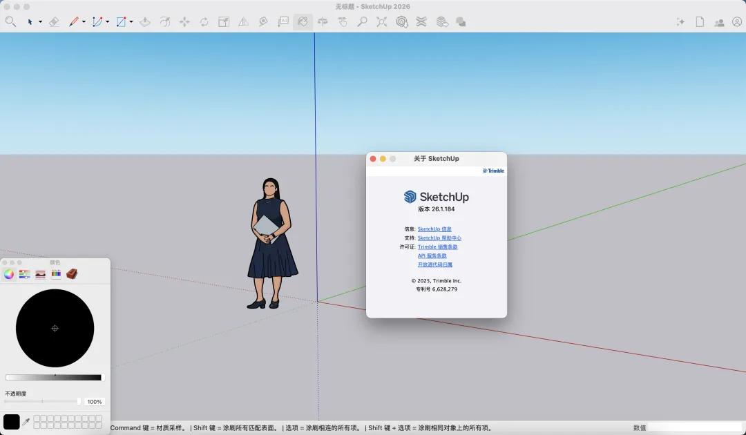Click the Paint Bucket tool

(x=303, y=22)
